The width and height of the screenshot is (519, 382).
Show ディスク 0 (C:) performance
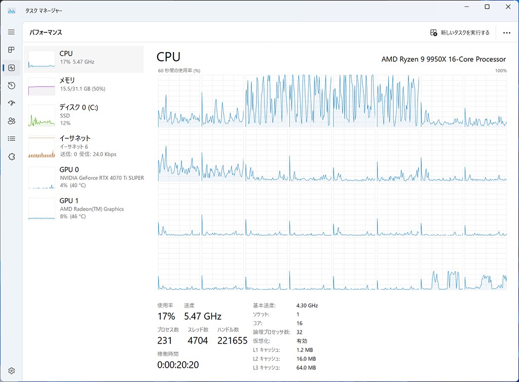coord(84,115)
